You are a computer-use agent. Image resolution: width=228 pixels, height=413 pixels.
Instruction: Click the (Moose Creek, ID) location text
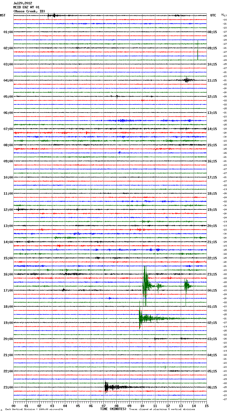click(x=29, y=11)
